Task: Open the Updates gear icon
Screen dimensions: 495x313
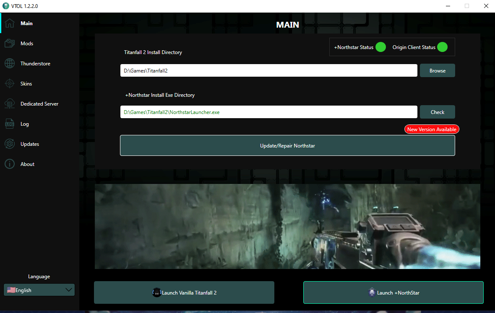Action: [x=10, y=144]
